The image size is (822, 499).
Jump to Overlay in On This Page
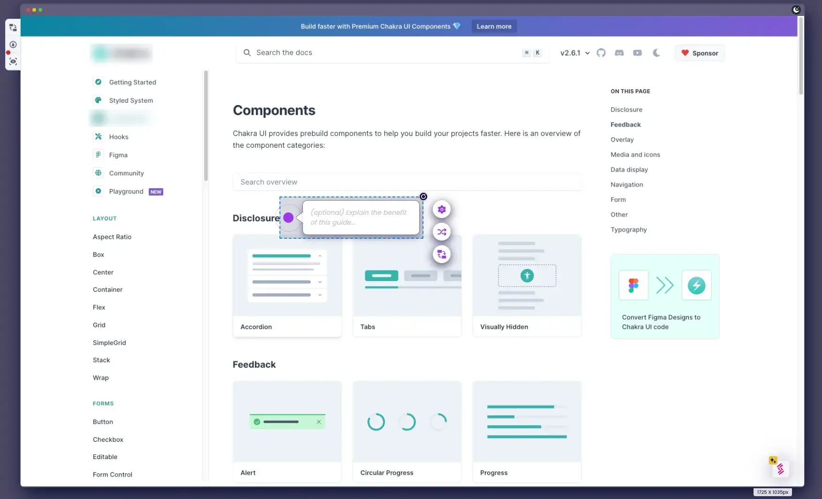coord(622,140)
